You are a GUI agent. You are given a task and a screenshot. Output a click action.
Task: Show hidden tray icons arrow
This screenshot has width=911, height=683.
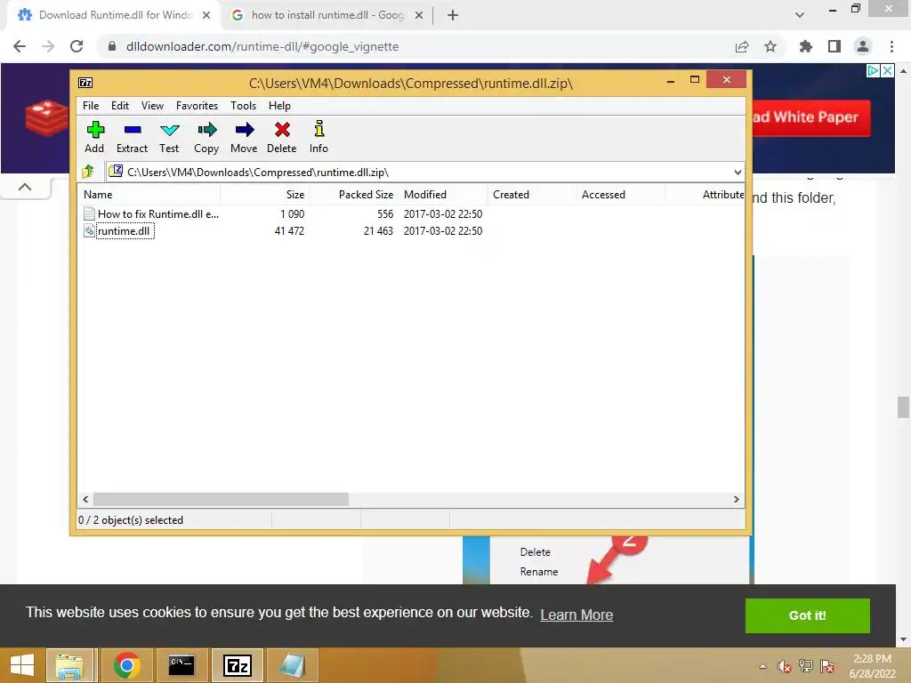(762, 667)
